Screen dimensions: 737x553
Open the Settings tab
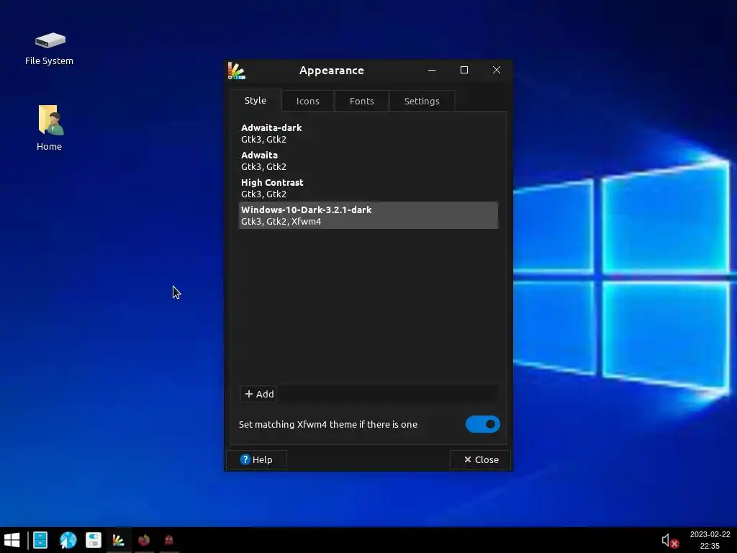422,101
